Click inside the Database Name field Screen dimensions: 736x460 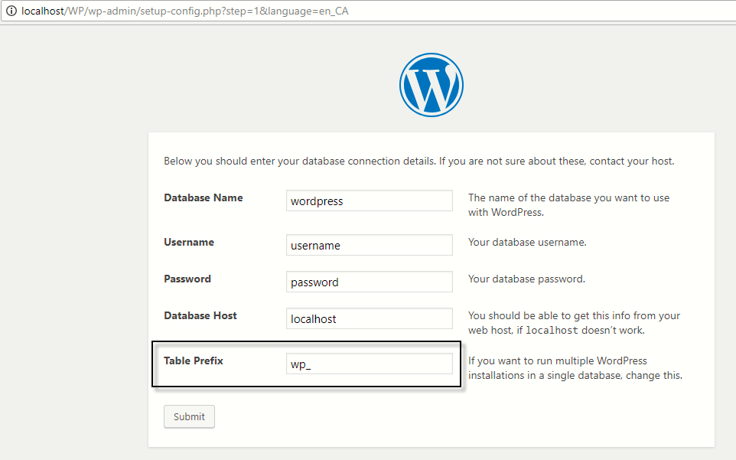click(x=369, y=201)
